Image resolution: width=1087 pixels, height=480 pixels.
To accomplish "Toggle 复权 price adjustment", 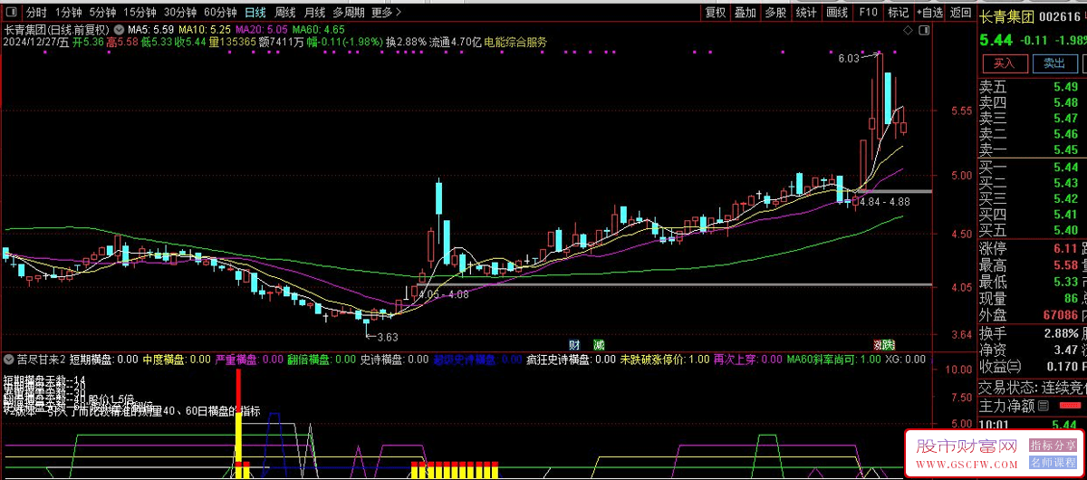I will click(x=716, y=13).
